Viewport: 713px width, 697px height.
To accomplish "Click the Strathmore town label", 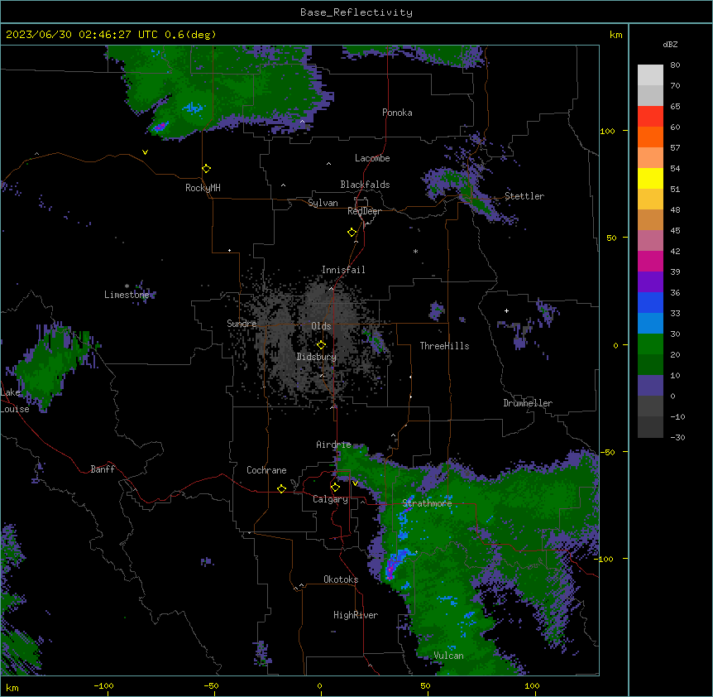I will 427,503.
